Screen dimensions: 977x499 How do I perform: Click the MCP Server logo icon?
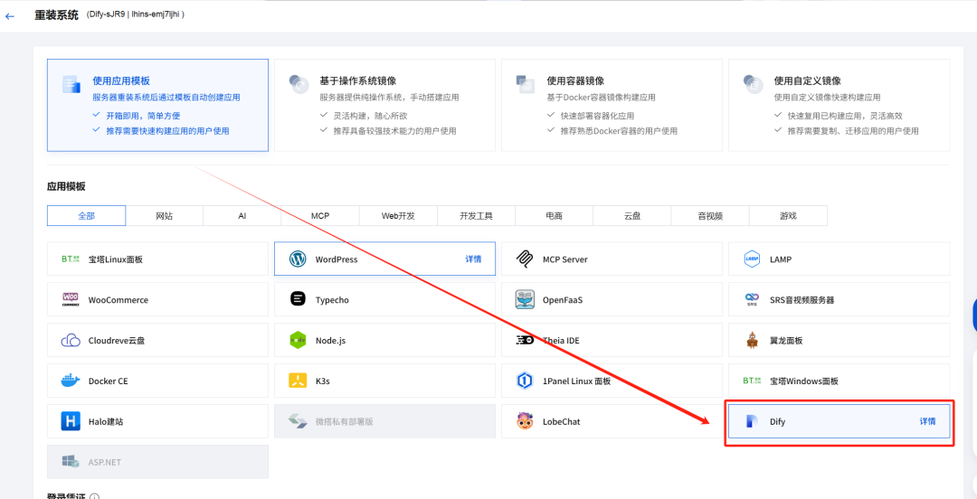tap(526, 259)
